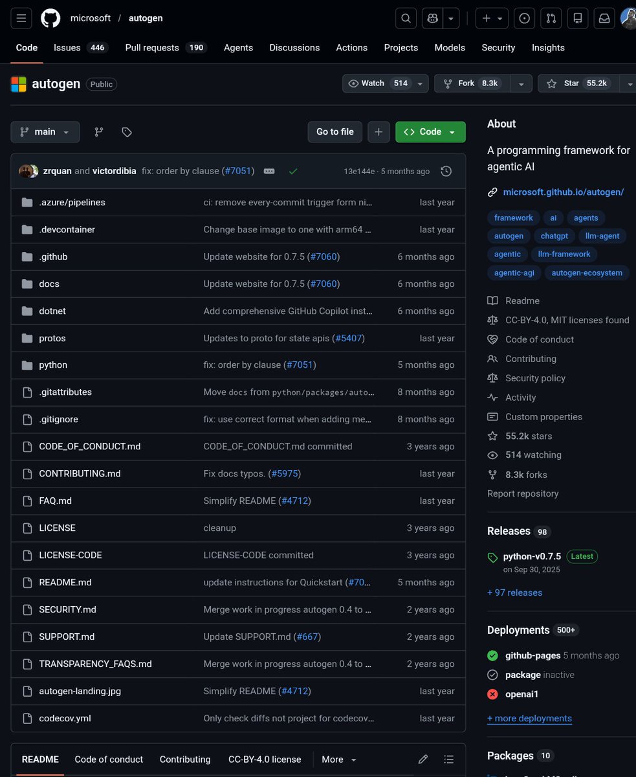Click the Go to file button
Viewport: 636px width, 777px height.
click(334, 131)
